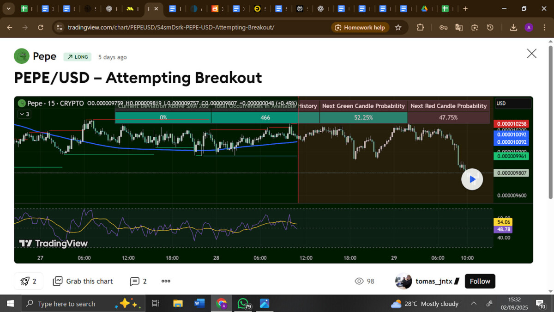Boost the idea with the rocket icon

point(25,281)
